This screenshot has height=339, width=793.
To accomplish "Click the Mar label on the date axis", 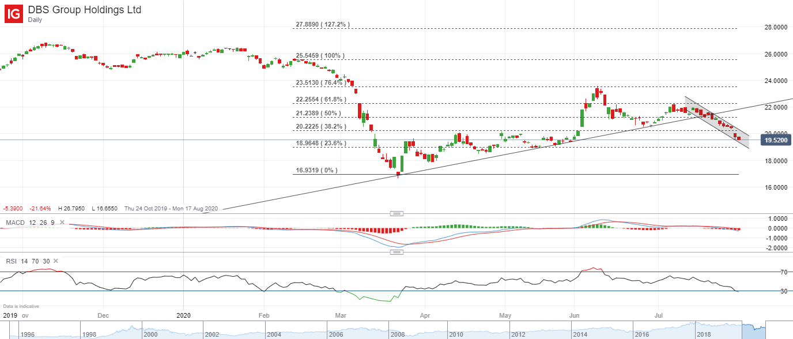I will point(341,315).
